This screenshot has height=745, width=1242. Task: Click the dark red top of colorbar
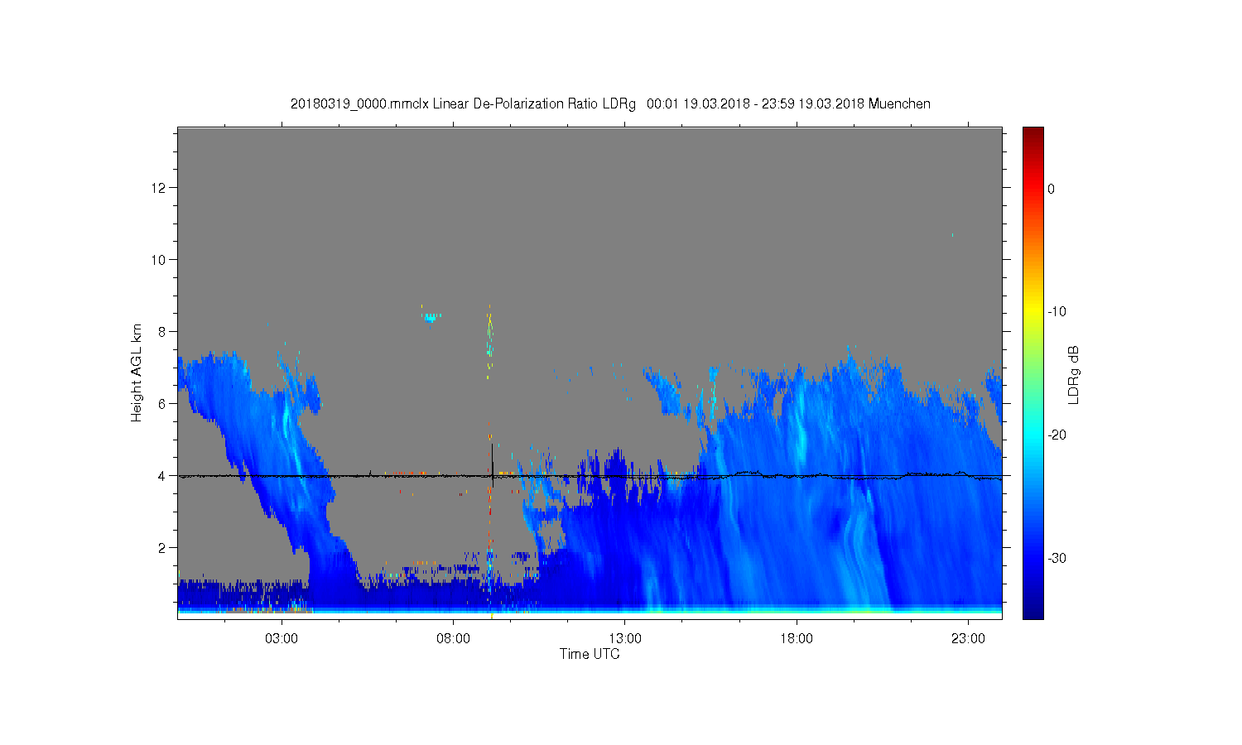[1033, 132]
